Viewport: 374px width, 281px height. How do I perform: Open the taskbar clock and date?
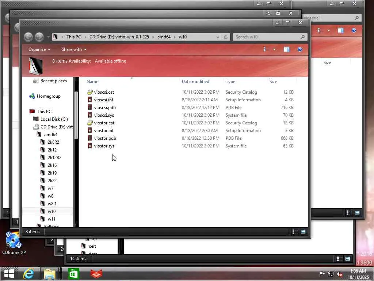[x=358, y=274]
